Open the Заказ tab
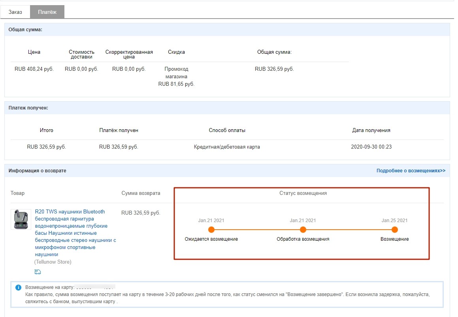 [x=15, y=12]
